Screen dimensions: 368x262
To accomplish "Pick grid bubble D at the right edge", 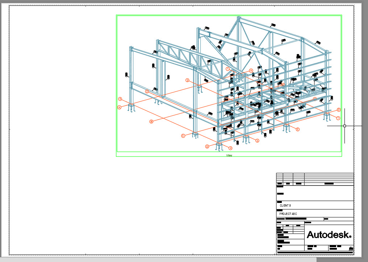I will [x=339, y=110].
